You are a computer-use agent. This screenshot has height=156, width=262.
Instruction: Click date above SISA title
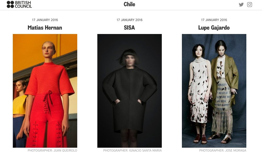tap(129, 20)
